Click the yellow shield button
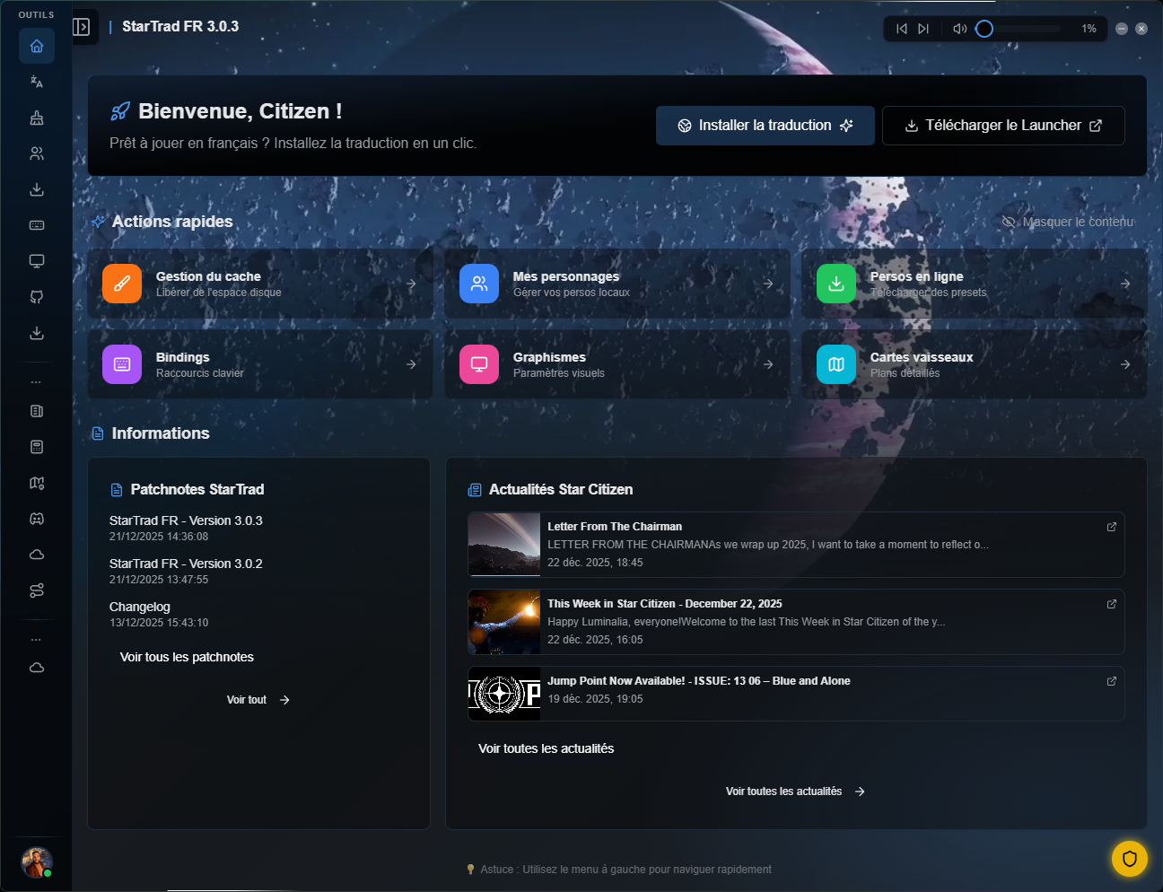1163x892 pixels. click(x=1129, y=859)
